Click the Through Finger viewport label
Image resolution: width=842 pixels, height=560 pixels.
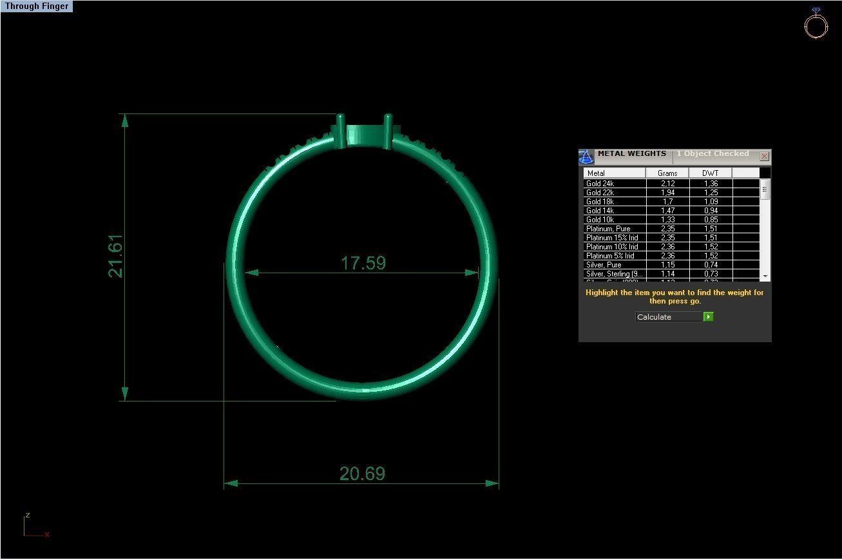(x=37, y=6)
